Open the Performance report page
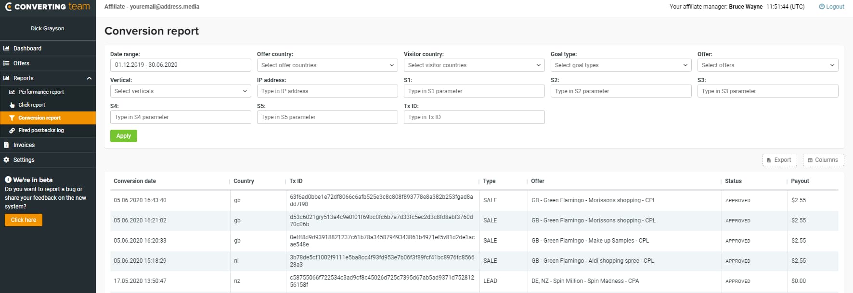This screenshot has width=853, height=293. tap(48, 92)
